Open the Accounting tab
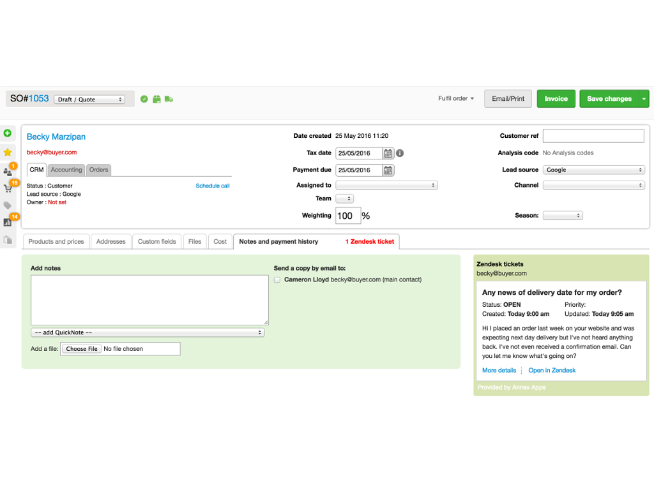This screenshot has height=490, width=654. click(66, 170)
